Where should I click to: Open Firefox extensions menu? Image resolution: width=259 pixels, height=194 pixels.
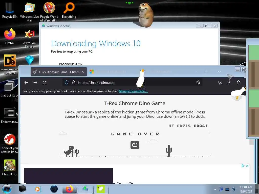[x=239, y=82]
